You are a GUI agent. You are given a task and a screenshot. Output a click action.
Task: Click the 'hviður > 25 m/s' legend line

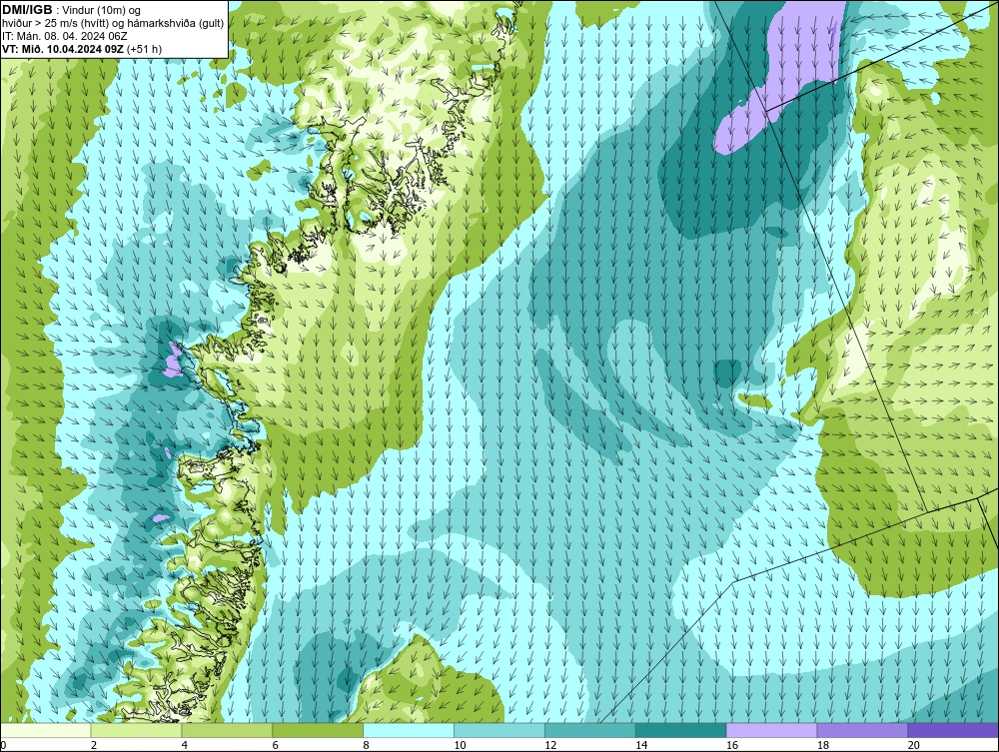(x=113, y=23)
